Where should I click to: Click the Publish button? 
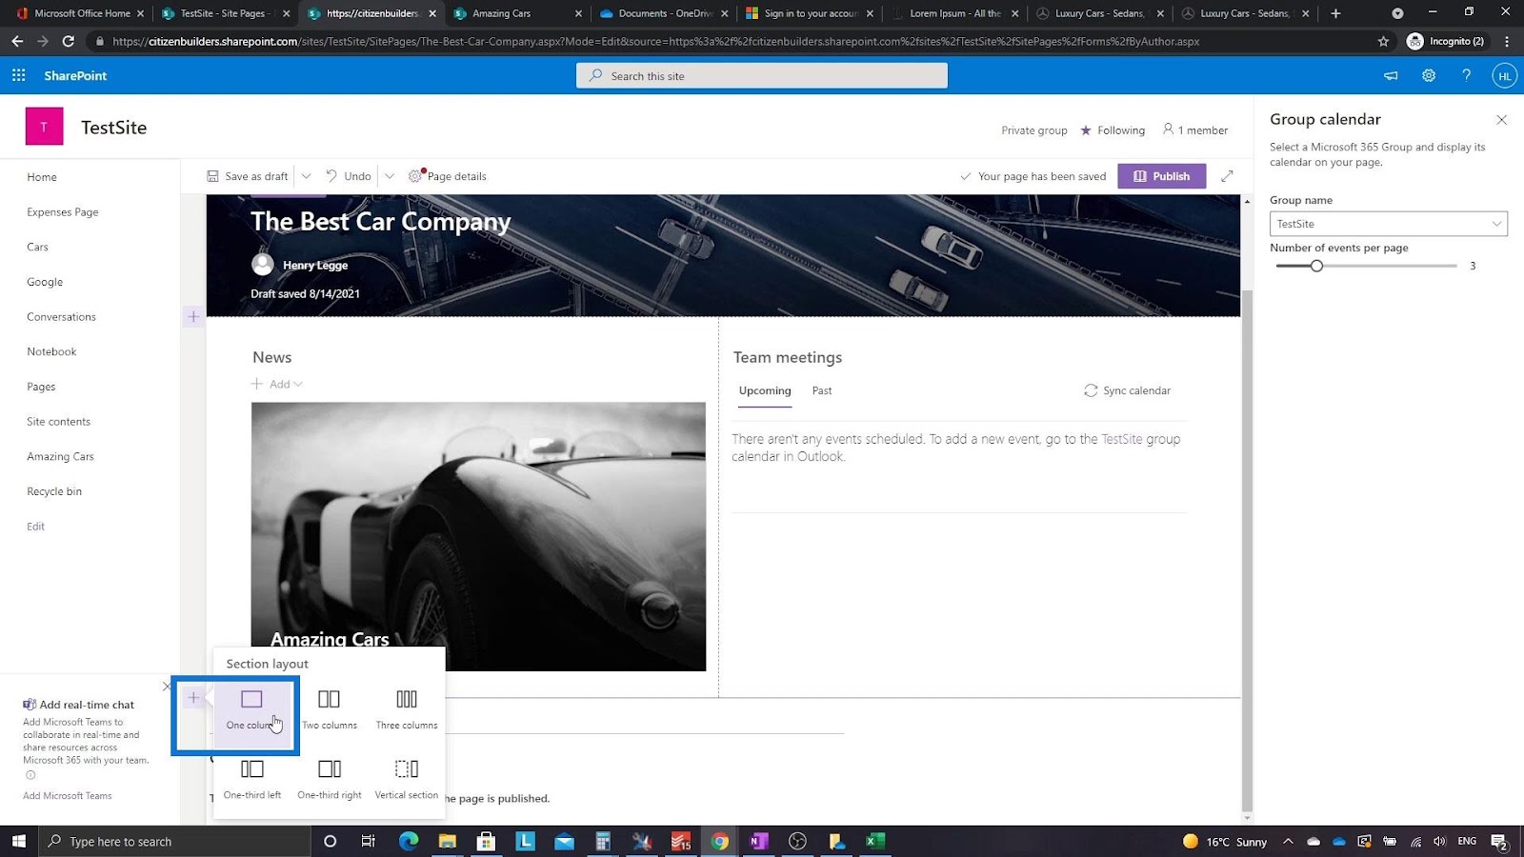click(1161, 176)
